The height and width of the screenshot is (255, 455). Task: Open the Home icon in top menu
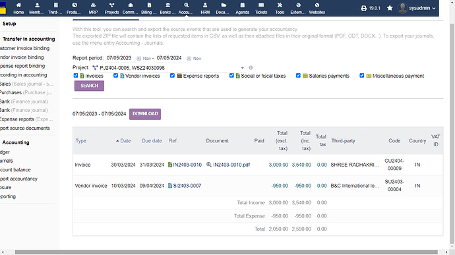(x=18, y=5)
